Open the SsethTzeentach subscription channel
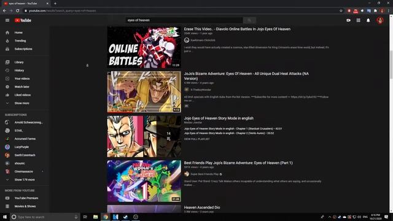The image size is (393, 221). [x=25, y=155]
